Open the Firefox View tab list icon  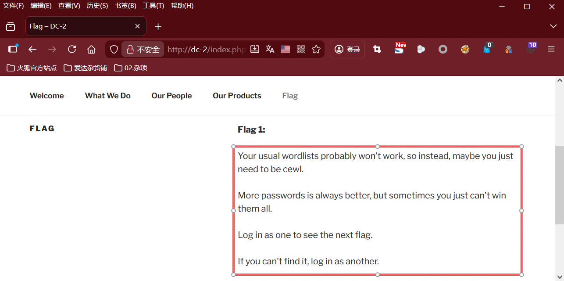tap(11, 27)
